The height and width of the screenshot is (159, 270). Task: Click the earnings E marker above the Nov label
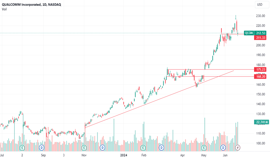click(x=84, y=147)
